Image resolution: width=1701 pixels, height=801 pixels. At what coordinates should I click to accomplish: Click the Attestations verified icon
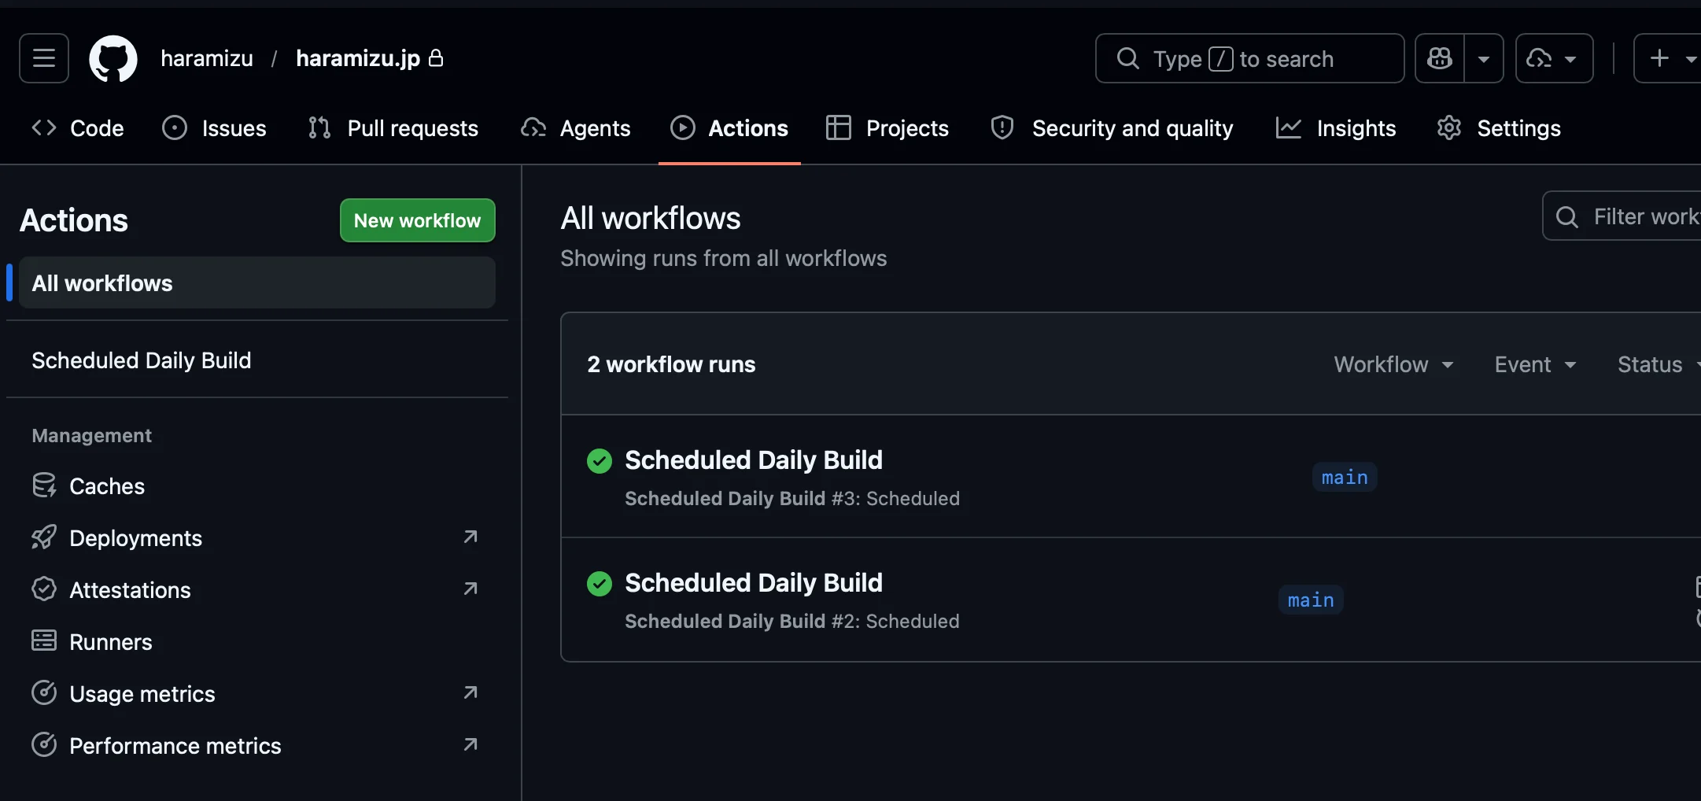[44, 589]
